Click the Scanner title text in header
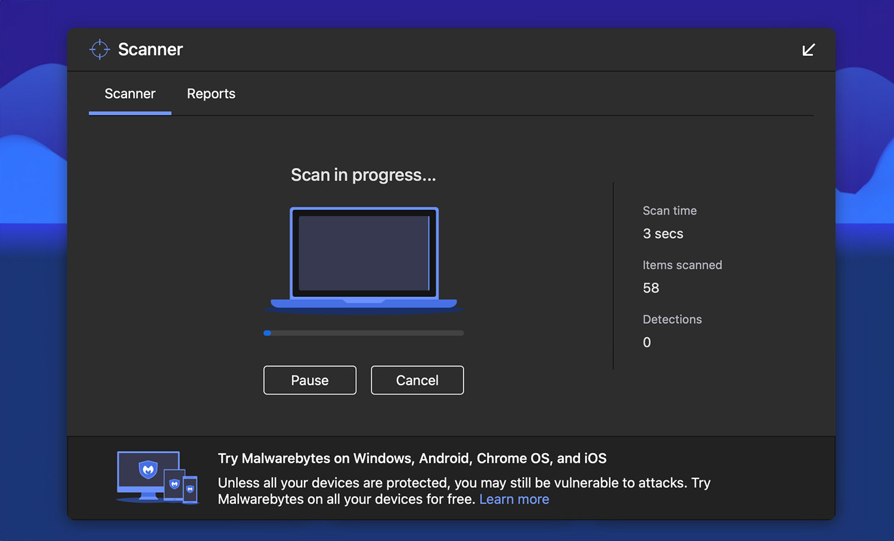 coord(150,49)
